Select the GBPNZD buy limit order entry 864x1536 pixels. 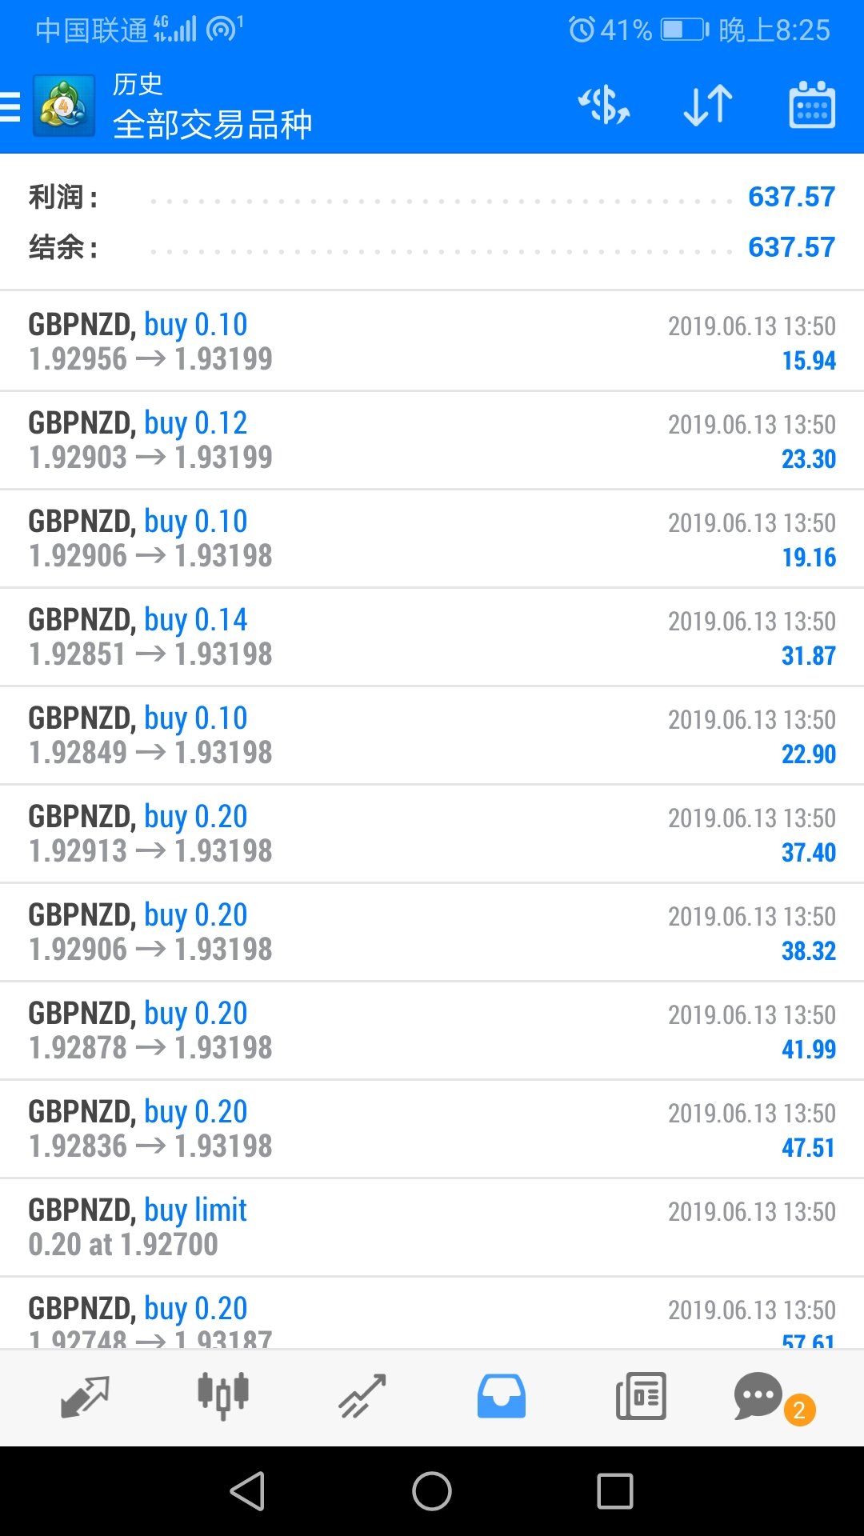coord(432,1227)
